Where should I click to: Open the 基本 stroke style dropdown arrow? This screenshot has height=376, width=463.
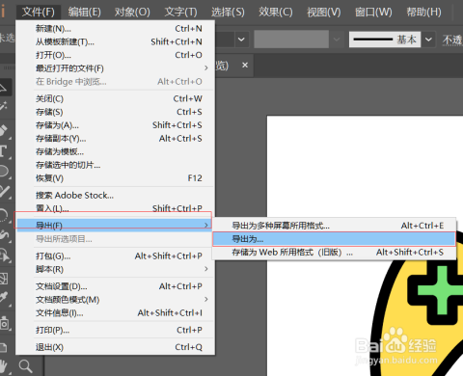[x=428, y=40]
